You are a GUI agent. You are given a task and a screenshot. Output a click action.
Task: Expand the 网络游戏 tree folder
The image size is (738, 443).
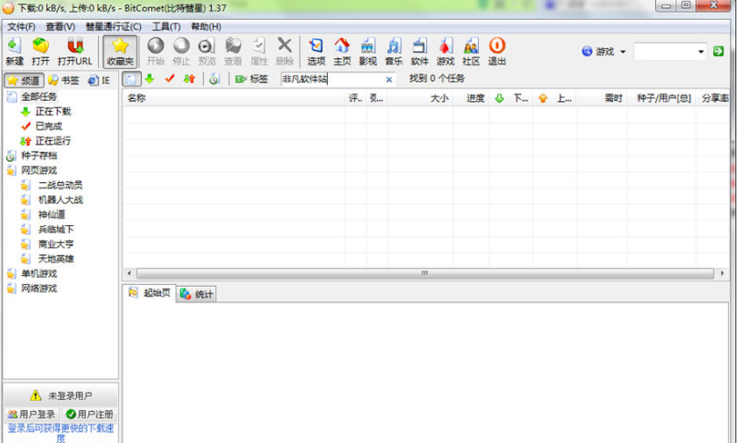click(38, 288)
